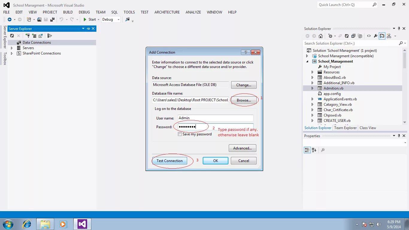Collapse All in Solution Explorer toolbar
409x230 pixels.
coord(353,36)
